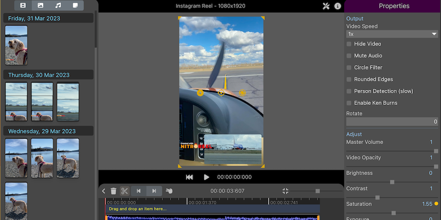Screen dimensions: 441x220
Task: Click the top-left yellow crop corner
Action: [180, 18]
